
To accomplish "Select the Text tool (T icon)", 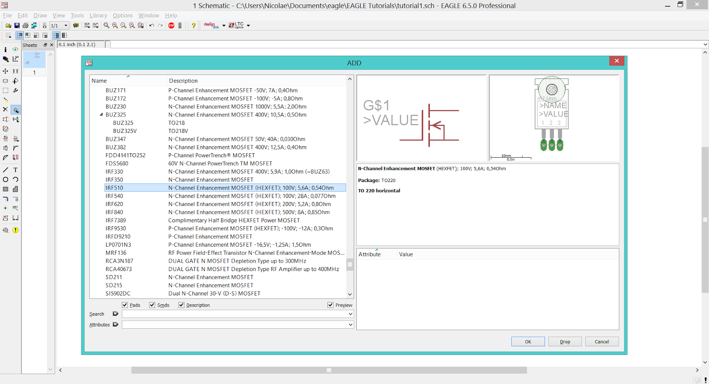I will (x=16, y=170).
